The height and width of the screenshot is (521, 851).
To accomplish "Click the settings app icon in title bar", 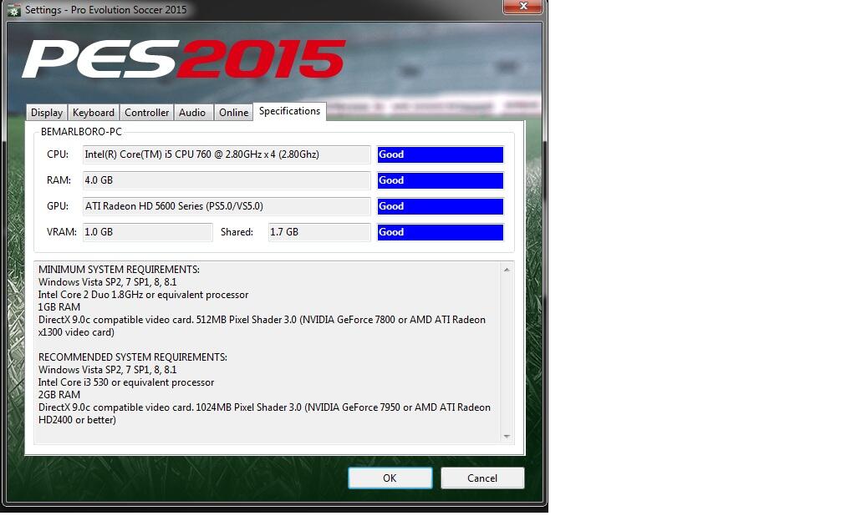I will [13, 10].
